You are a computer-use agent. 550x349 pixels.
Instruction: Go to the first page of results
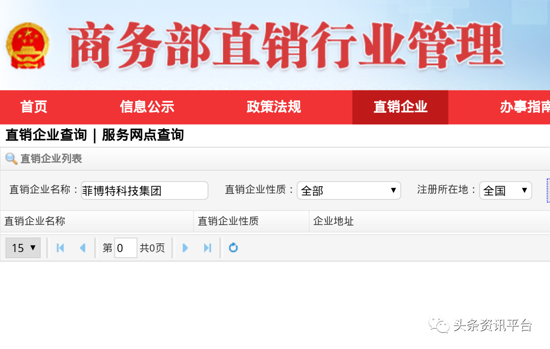pyautogui.click(x=60, y=248)
